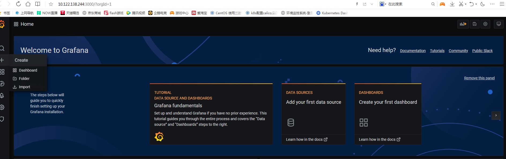Screen dimensions: 506x159
Task: Select Folder in the Create menu
Action: click(28, 79)
